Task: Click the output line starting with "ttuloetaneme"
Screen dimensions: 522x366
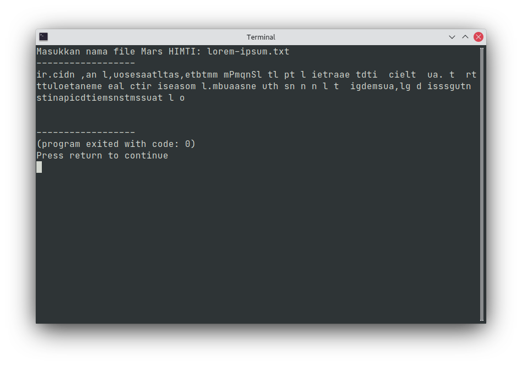Action: point(253,86)
